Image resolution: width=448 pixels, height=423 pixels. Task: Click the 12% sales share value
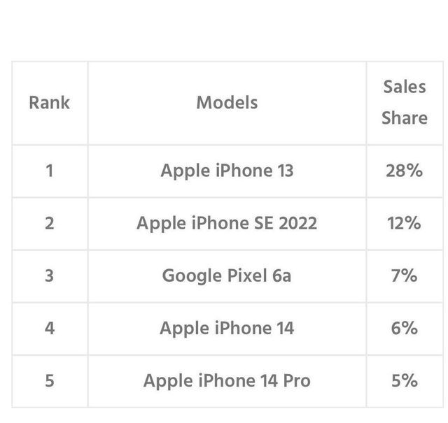[404, 223]
